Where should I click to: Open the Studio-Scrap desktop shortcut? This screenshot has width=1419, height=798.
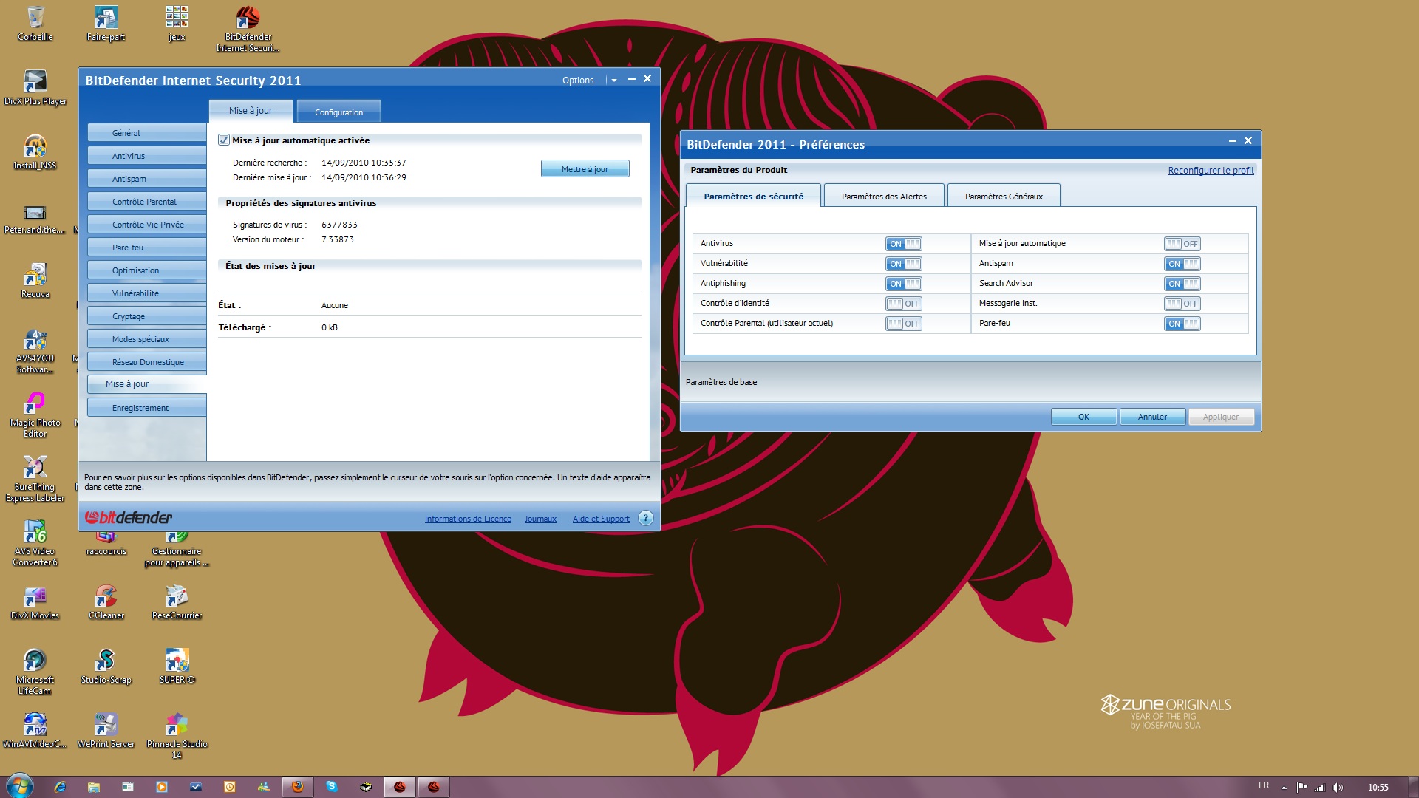click(x=106, y=666)
